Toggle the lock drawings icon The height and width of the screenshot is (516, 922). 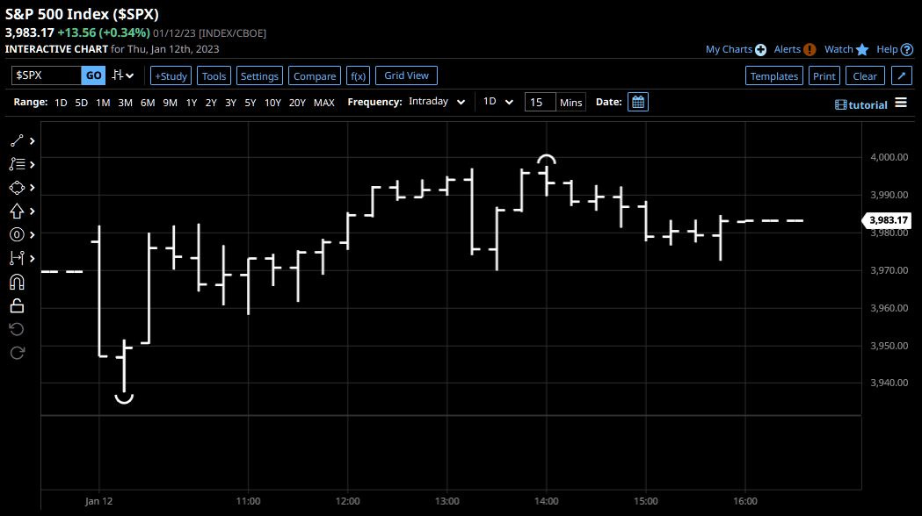click(x=17, y=306)
